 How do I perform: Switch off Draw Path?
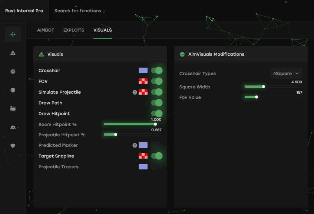point(157,103)
